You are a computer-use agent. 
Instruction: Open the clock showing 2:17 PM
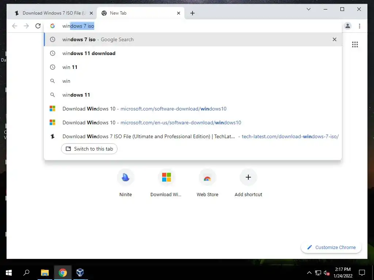click(x=343, y=273)
